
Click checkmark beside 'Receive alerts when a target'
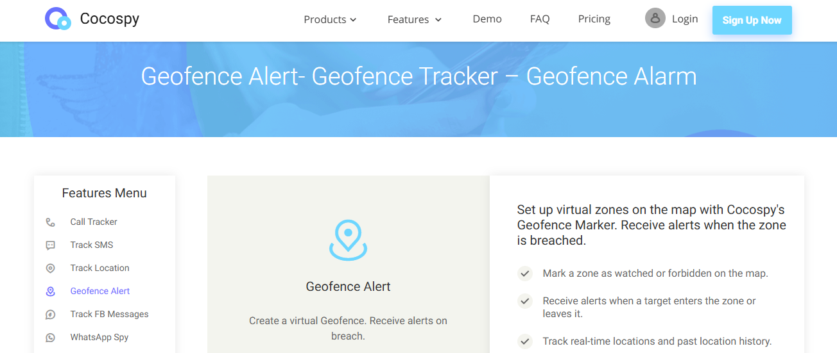click(525, 301)
